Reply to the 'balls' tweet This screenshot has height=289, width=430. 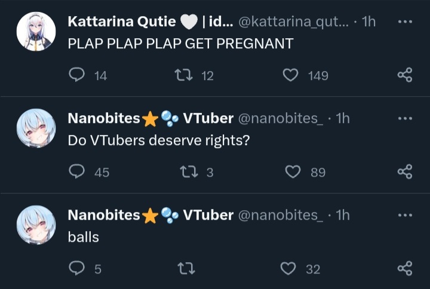point(76,268)
